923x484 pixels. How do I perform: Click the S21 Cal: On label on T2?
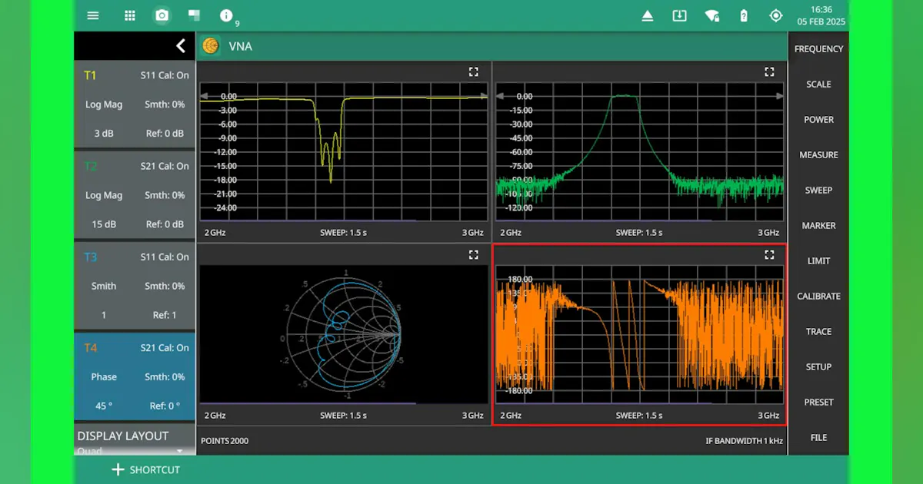(165, 166)
